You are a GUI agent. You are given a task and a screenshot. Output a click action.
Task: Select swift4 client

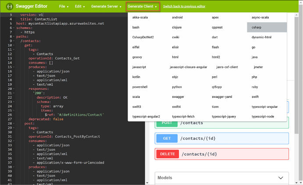[176, 107]
